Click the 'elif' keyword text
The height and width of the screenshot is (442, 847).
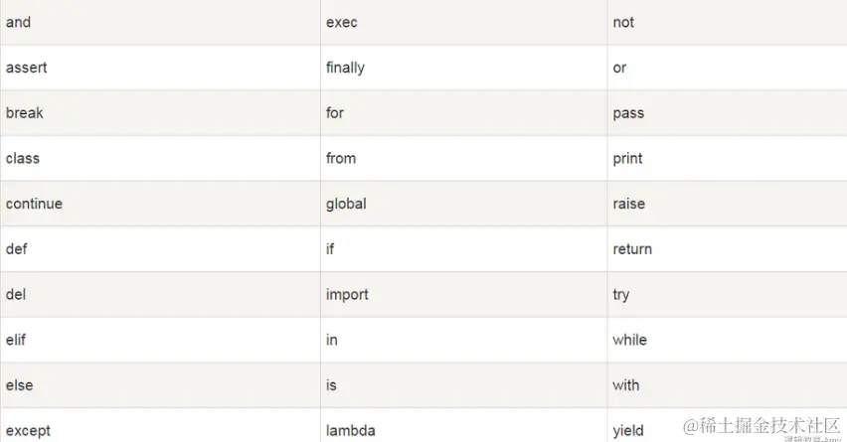(16, 340)
